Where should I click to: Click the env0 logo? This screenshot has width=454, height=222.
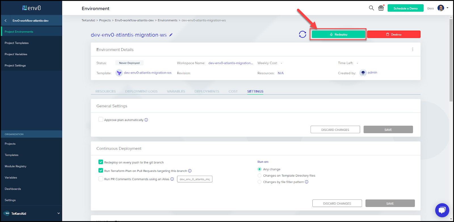coord(31,8)
